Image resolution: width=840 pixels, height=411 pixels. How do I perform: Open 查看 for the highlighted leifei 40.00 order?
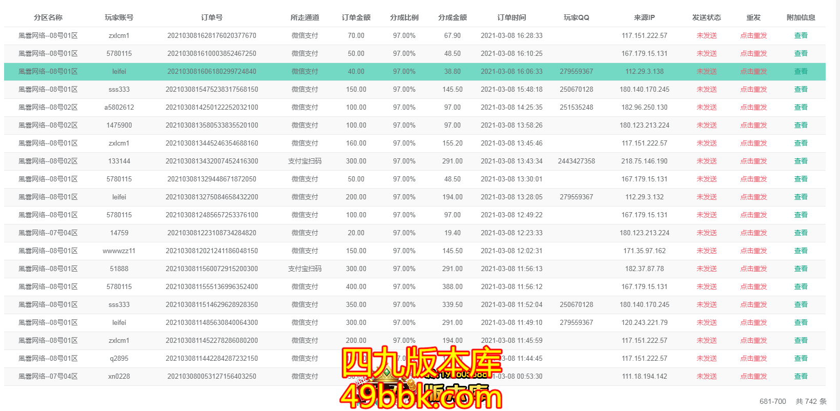pos(801,72)
